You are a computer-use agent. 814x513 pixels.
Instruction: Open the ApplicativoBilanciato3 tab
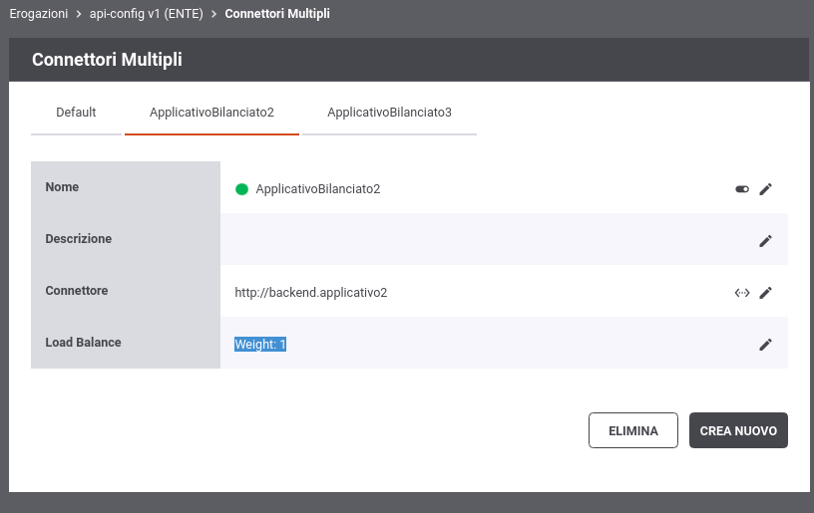(x=389, y=113)
